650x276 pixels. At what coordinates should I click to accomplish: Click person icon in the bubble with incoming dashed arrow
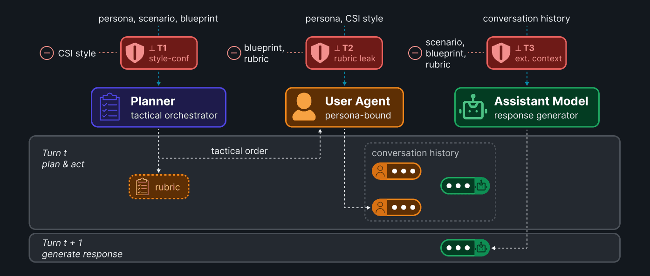pyautogui.click(x=380, y=207)
